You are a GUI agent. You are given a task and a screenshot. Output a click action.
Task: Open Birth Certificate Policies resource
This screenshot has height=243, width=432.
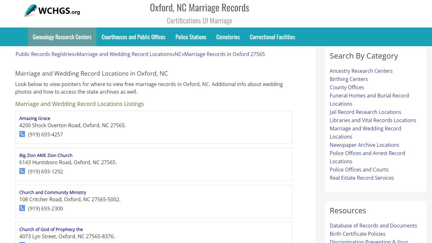(x=358, y=234)
